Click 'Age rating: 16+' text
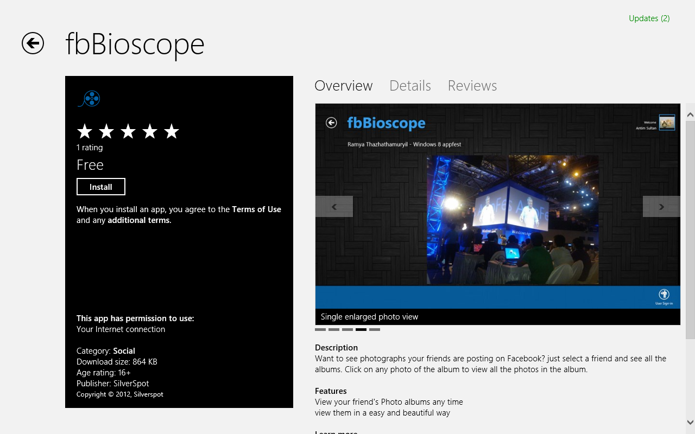 coord(104,373)
